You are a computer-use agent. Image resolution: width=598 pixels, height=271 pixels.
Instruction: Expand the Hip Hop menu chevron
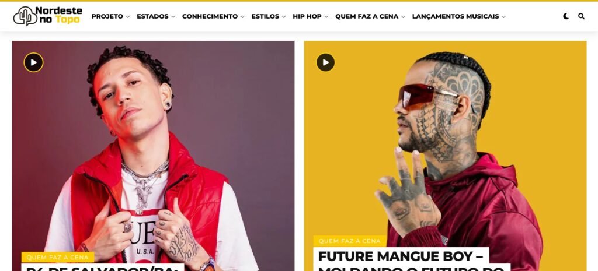(x=326, y=17)
